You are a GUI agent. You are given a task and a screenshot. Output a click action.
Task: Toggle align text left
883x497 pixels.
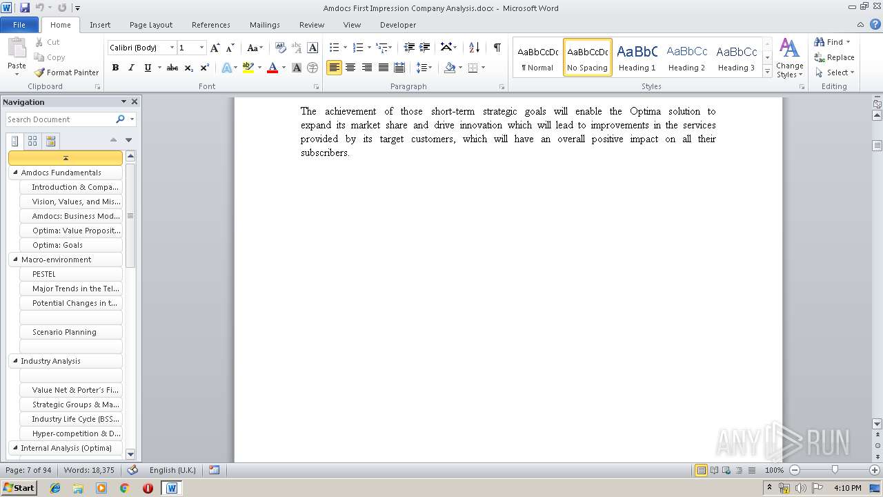[x=334, y=68]
